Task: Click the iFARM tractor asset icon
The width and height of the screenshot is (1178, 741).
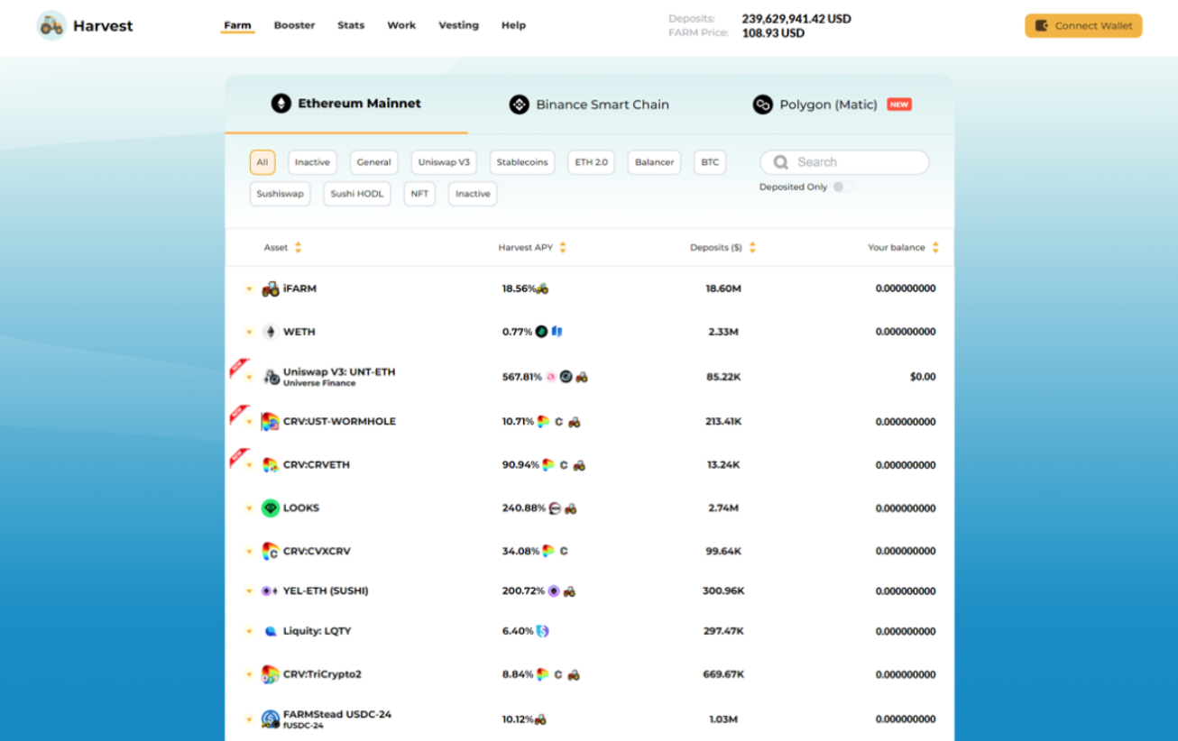Action: 271,288
